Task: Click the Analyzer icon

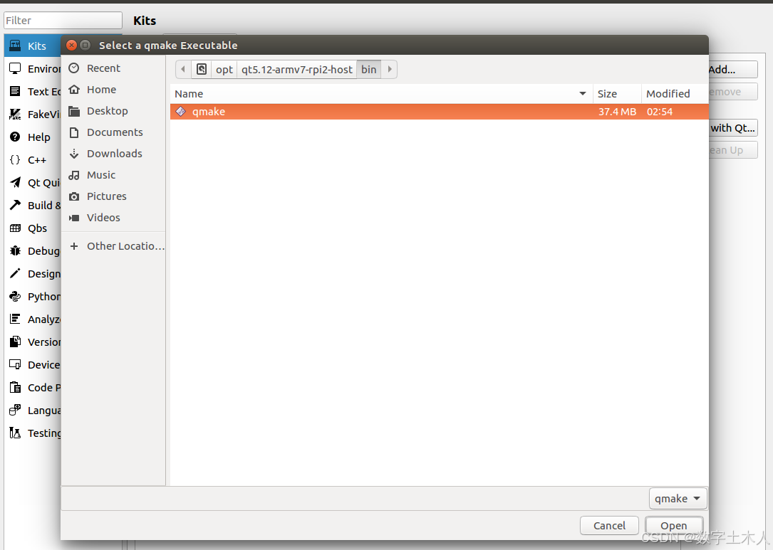Action: click(15, 319)
